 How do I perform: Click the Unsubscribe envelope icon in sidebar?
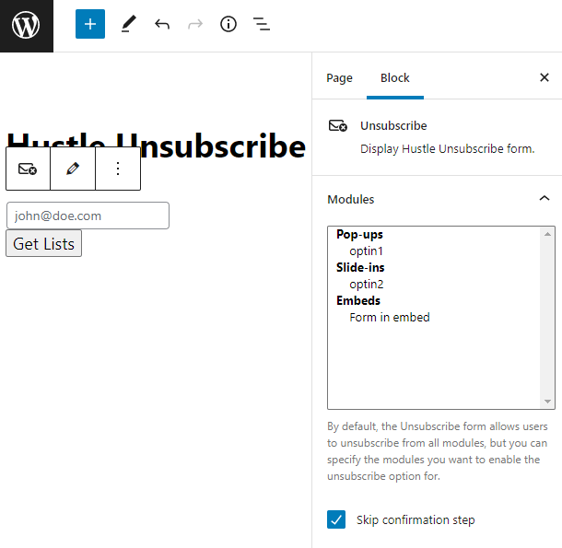click(337, 126)
